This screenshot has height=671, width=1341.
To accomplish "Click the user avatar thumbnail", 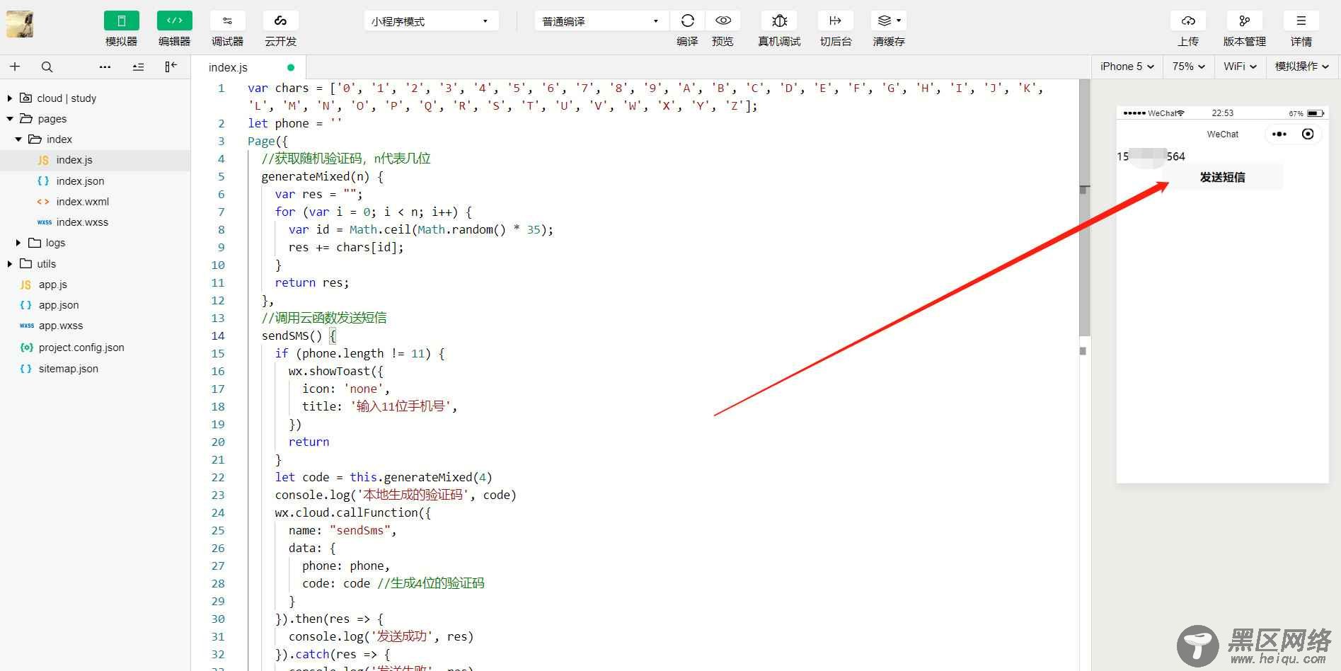I will click(20, 24).
